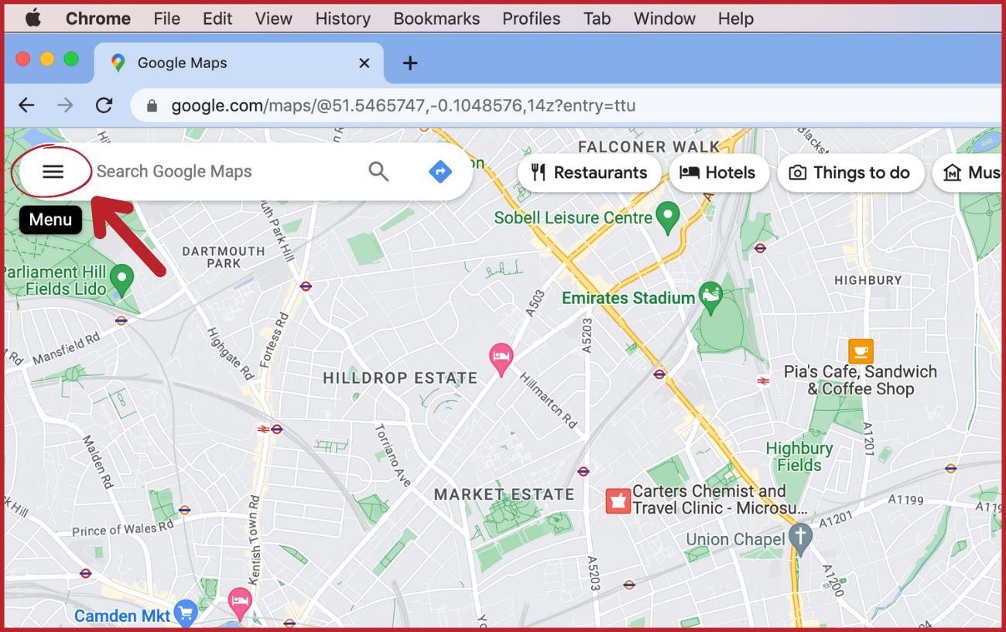Select the Google Maps browser tab
This screenshot has height=632, width=1006.
pos(238,63)
